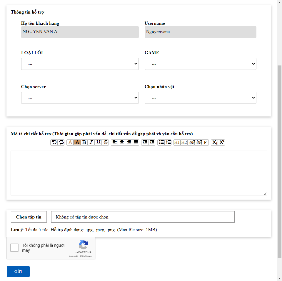Screen dimensions: 282x281
Task: Insert a hyperlink in the editor
Action: pyautogui.click(x=192, y=142)
